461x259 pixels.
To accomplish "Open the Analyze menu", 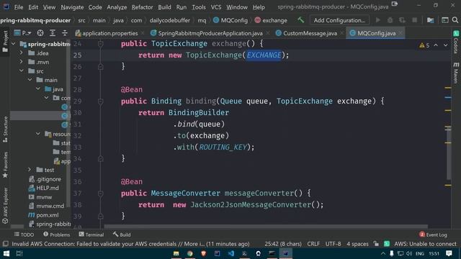I will pos(117,7).
